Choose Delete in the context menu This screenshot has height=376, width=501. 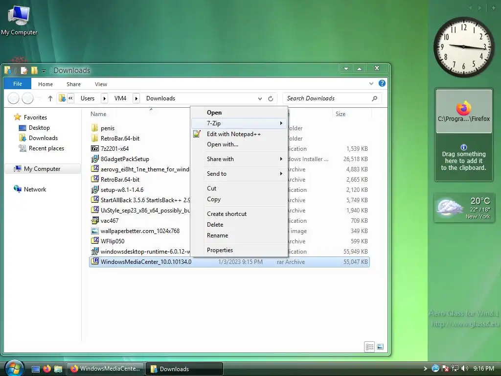click(215, 225)
